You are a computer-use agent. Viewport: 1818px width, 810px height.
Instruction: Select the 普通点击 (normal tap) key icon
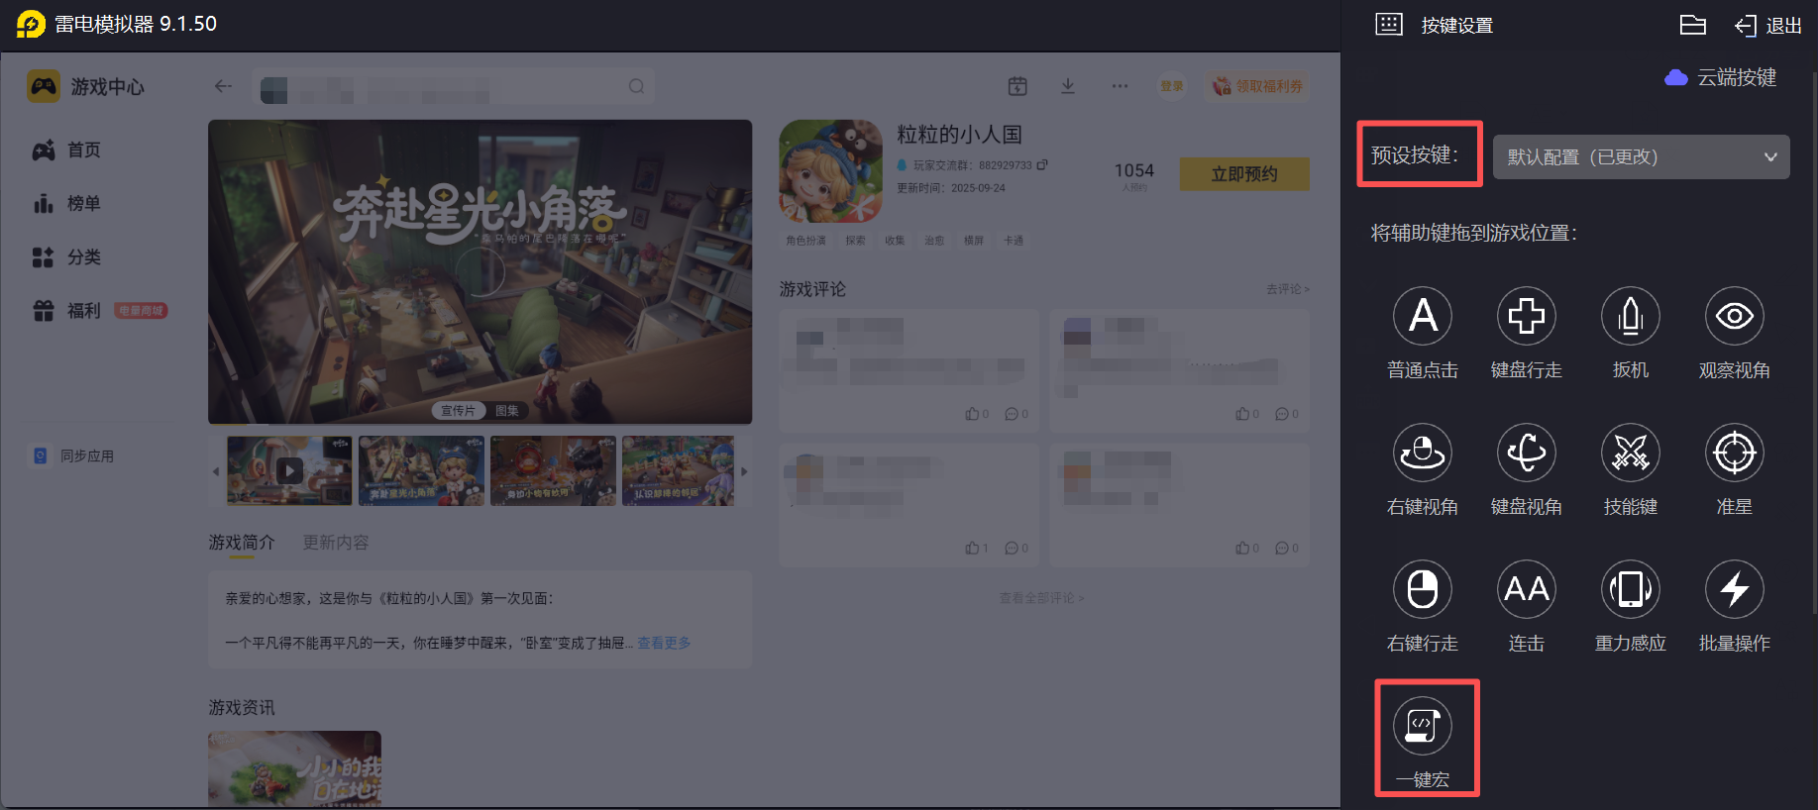[x=1423, y=316]
